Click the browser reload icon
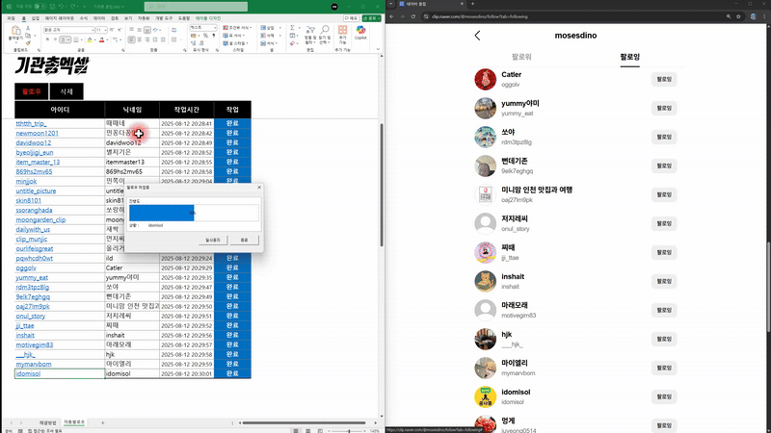The height and width of the screenshot is (433, 771). [413, 16]
